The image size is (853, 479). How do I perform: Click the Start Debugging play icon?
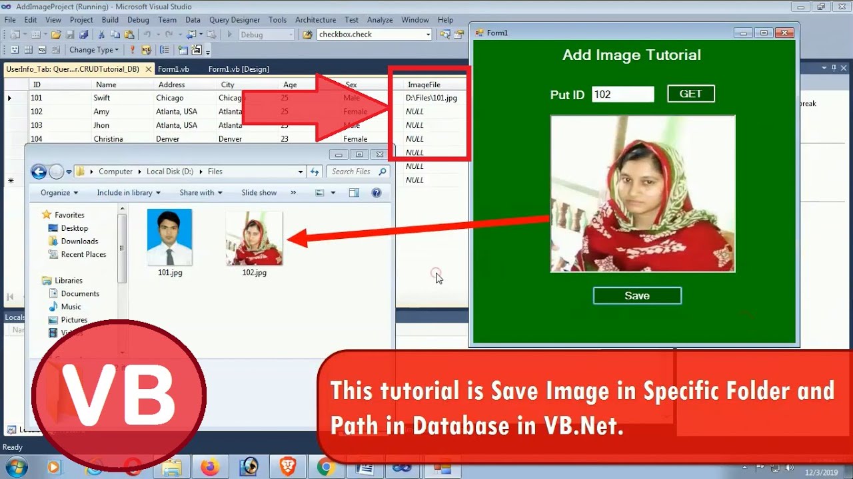(229, 34)
